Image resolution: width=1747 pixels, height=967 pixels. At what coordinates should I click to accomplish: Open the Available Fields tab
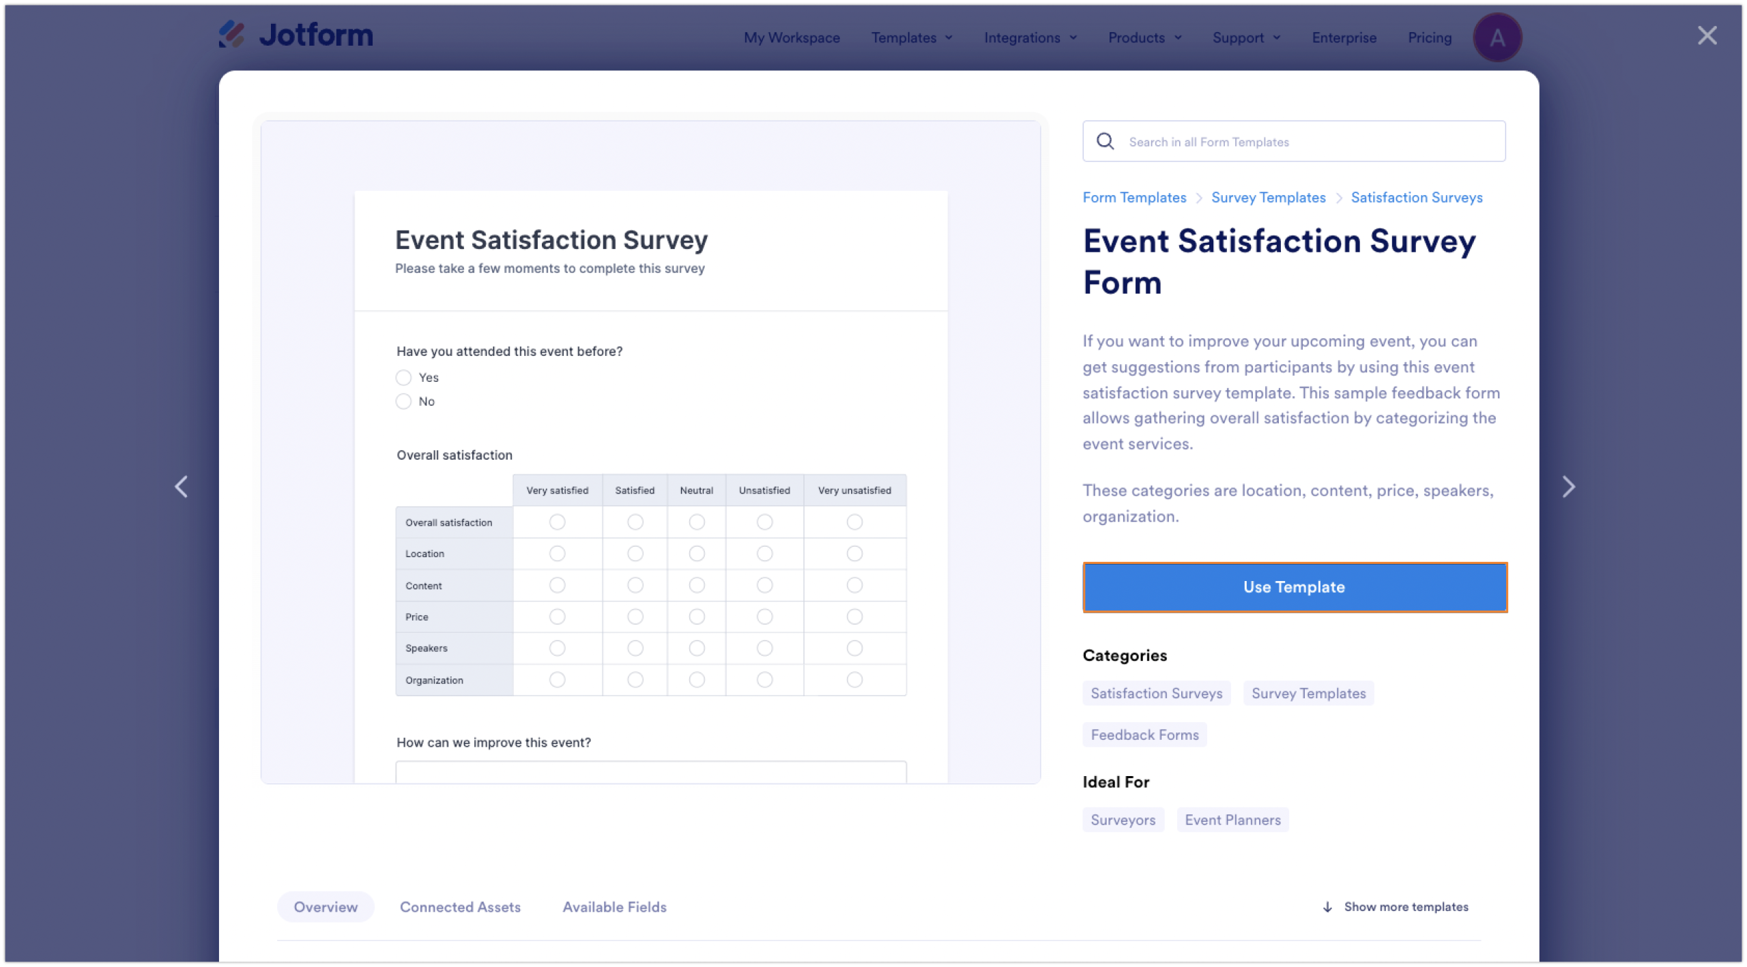point(613,907)
